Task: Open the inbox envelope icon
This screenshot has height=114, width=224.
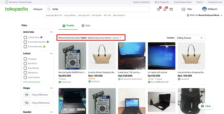Action: click(x=171, y=9)
